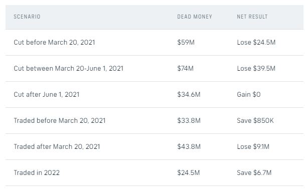The height and width of the screenshot is (190, 307).
Task: Click the 'Save $850K' net result
Action: (255, 120)
